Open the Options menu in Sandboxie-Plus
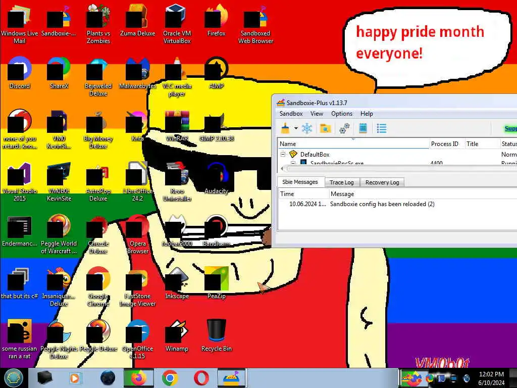Screen dimensions: 517x388 pyautogui.click(x=342, y=114)
